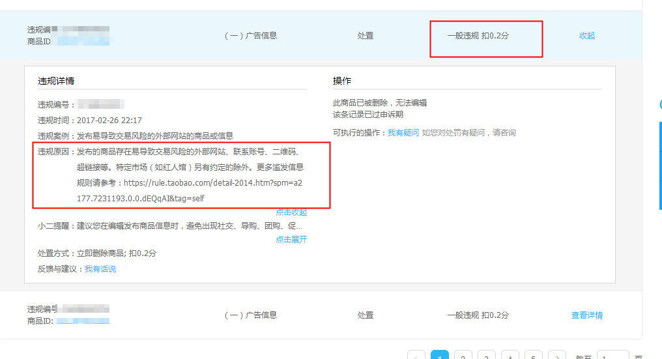
Task: Open the 我有话说 feedback link
Action: point(100,268)
